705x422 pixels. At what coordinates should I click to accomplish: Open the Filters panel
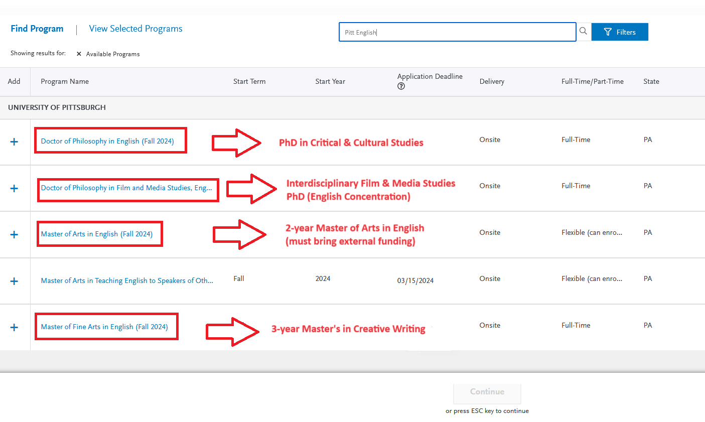[x=620, y=32]
